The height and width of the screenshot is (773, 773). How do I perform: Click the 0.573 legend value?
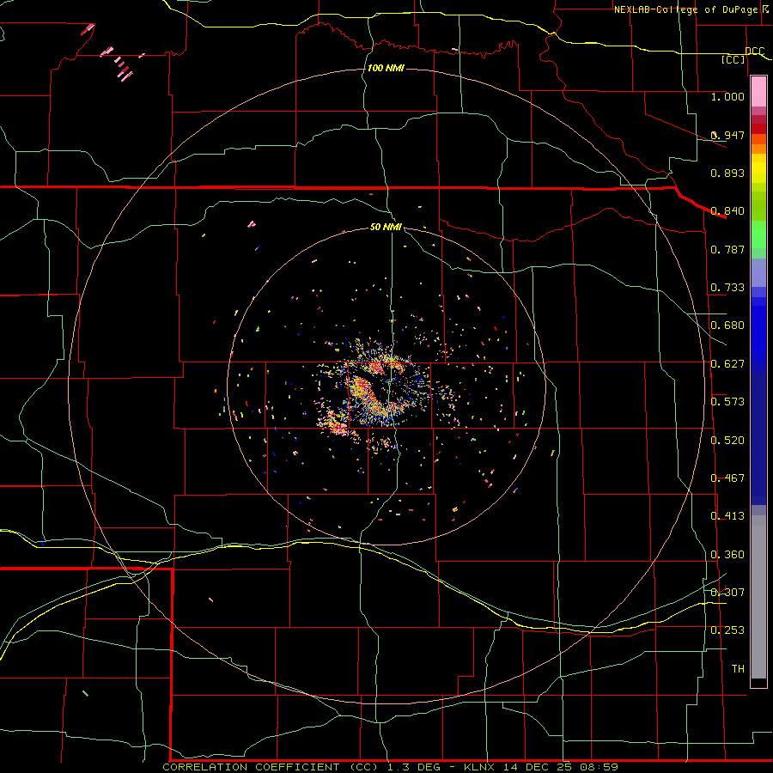coord(727,402)
